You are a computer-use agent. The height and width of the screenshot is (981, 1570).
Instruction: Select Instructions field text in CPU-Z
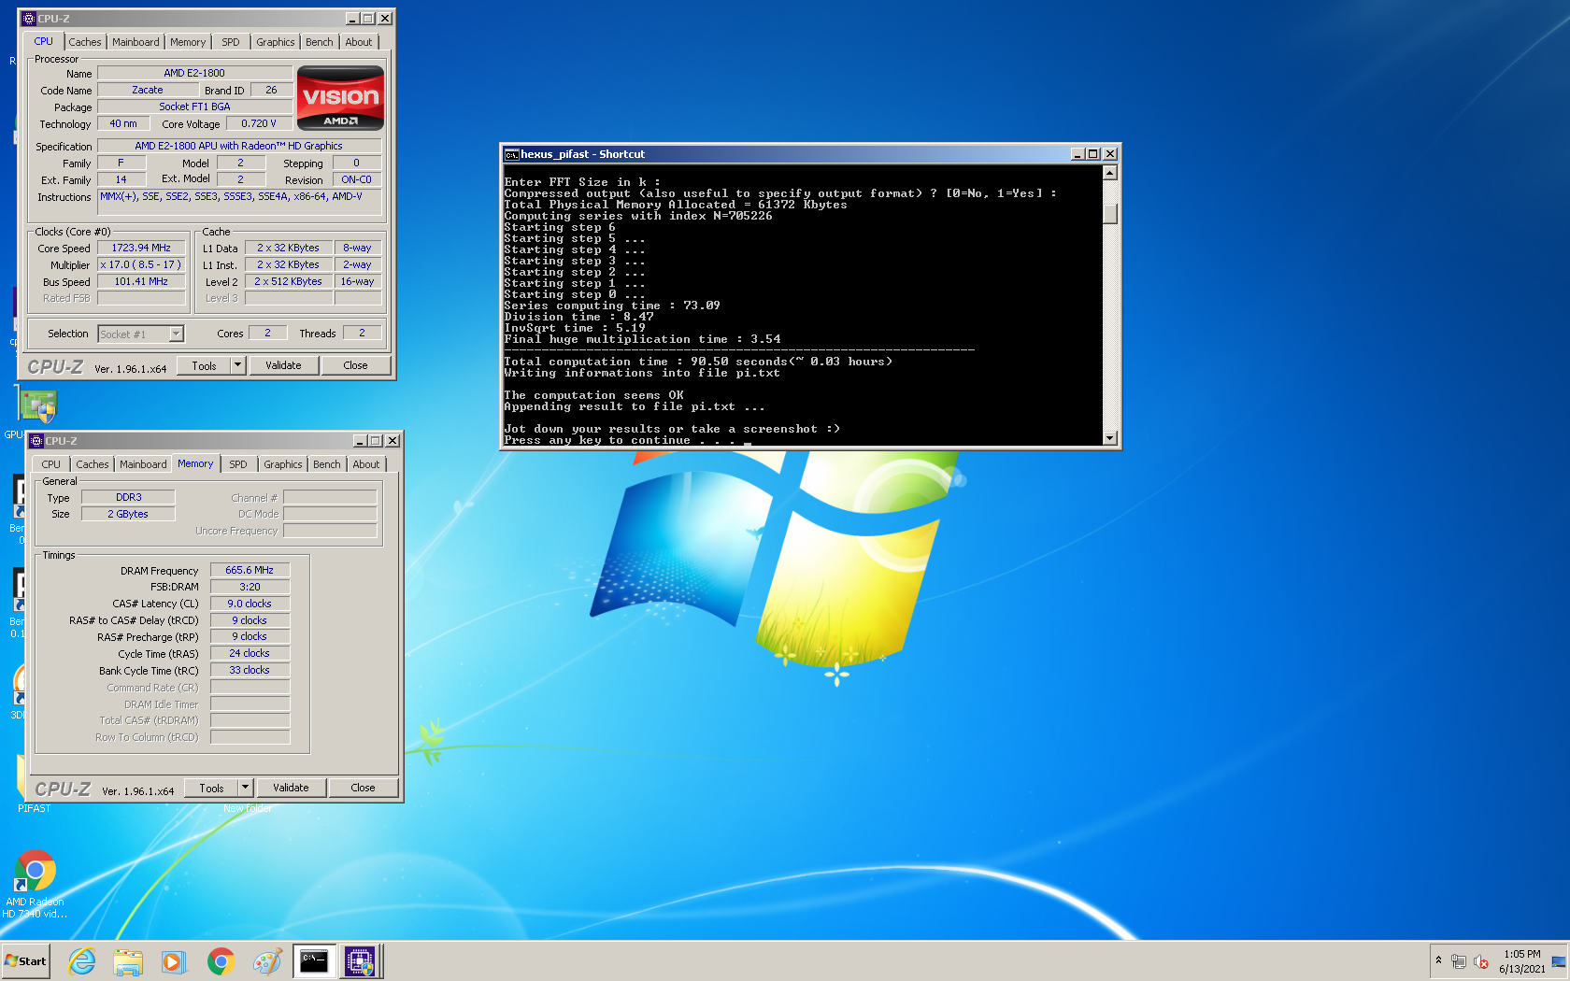(x=239, y=202)
